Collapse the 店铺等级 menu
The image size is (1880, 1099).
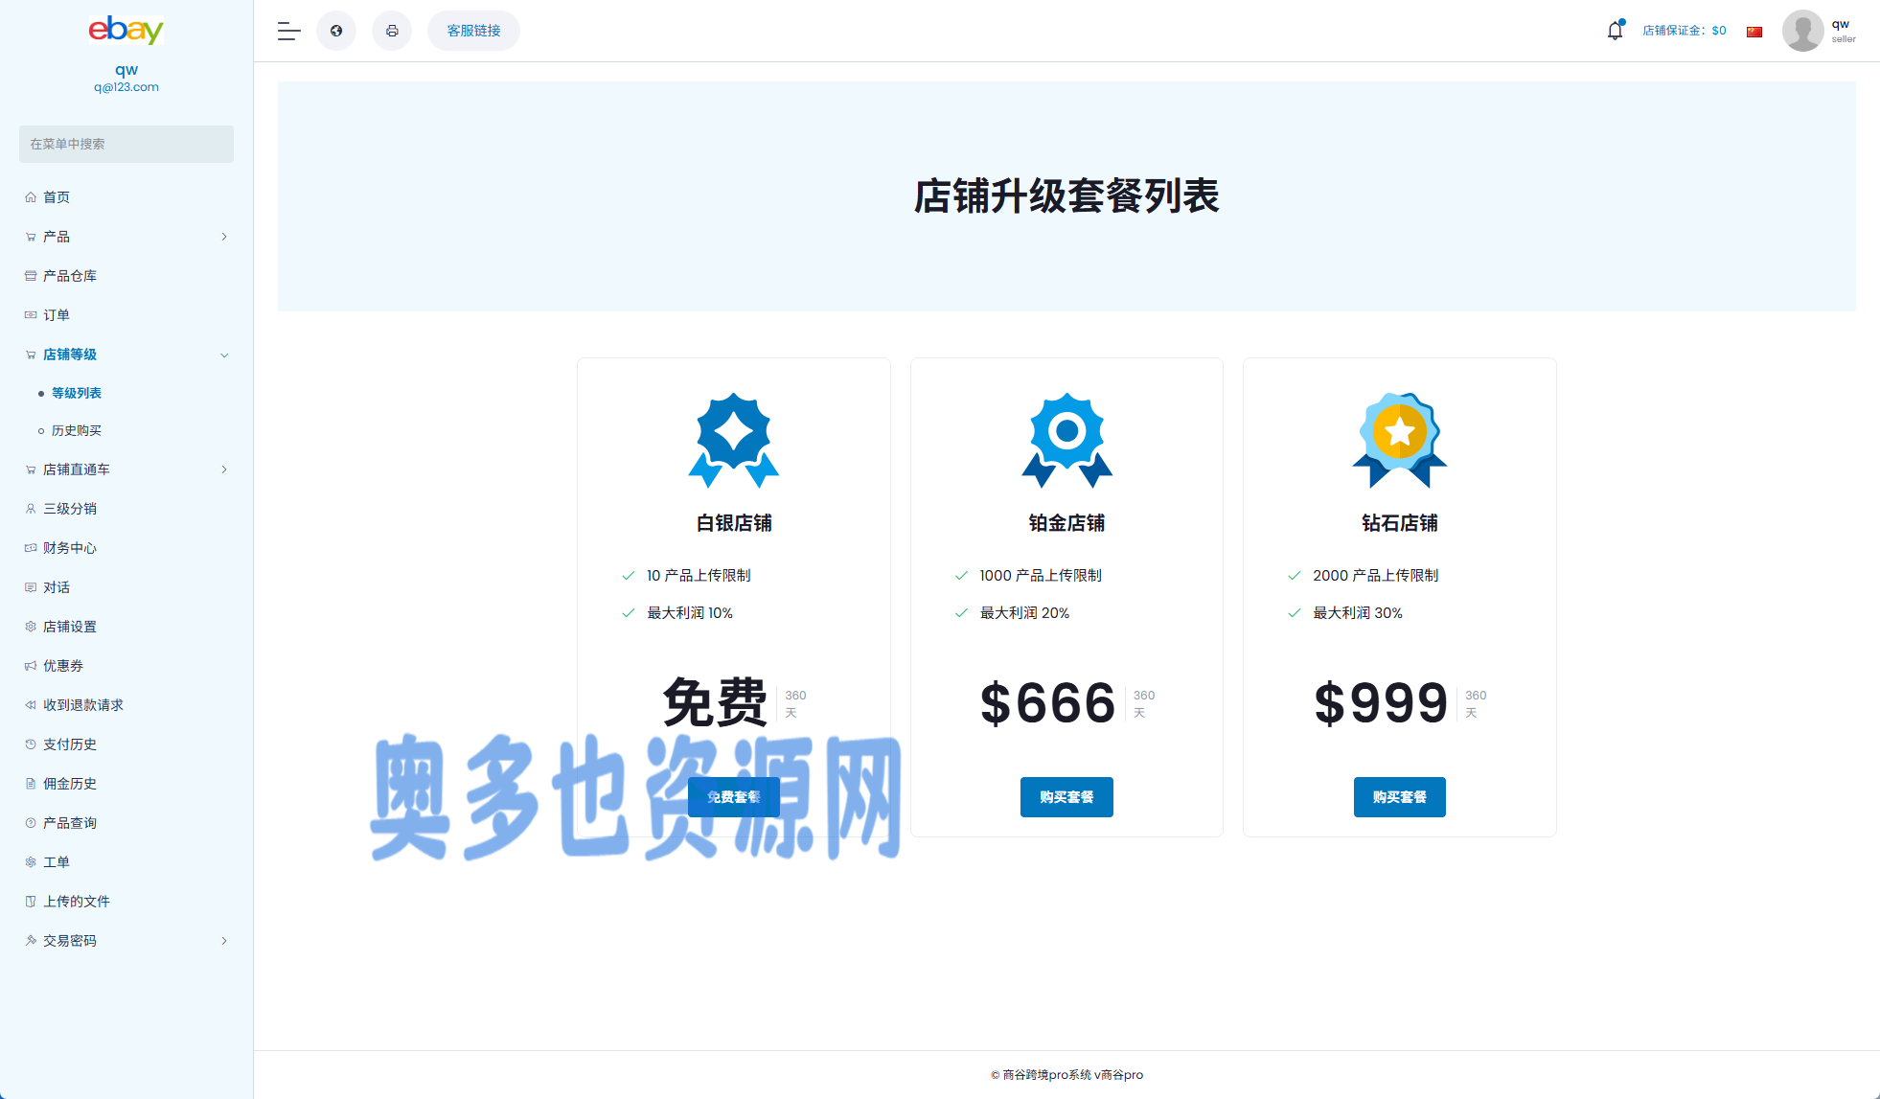click(224, 355)
